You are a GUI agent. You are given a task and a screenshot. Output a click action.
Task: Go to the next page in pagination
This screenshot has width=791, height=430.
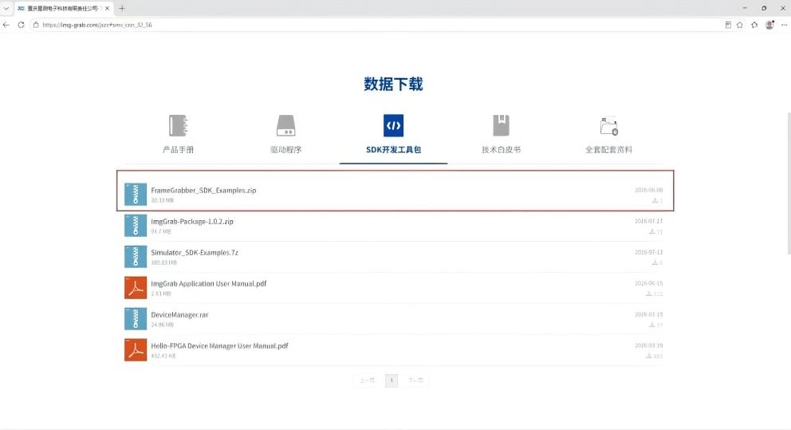pyautogui.click(x=415, y=381)
